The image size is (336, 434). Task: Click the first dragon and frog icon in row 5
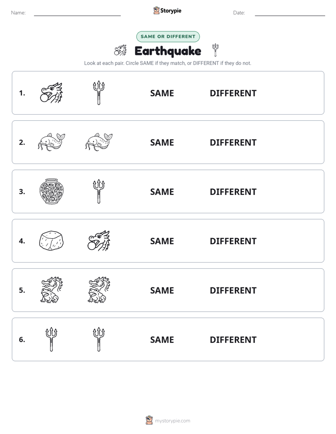[51, 290]
